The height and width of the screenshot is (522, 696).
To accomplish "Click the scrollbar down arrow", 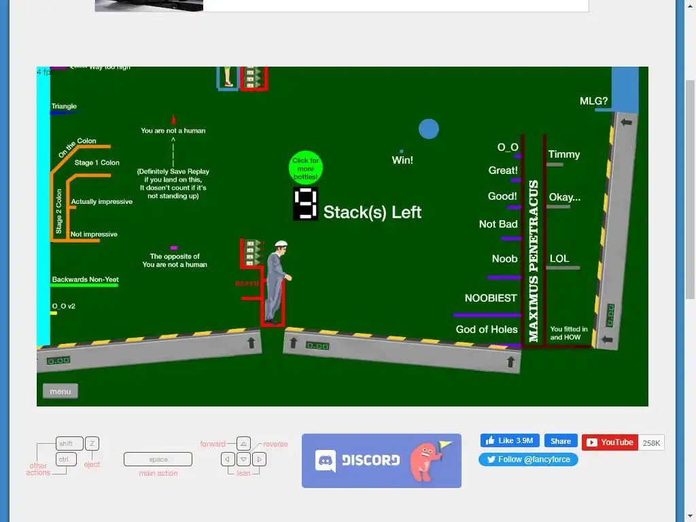I will [691, 517].
